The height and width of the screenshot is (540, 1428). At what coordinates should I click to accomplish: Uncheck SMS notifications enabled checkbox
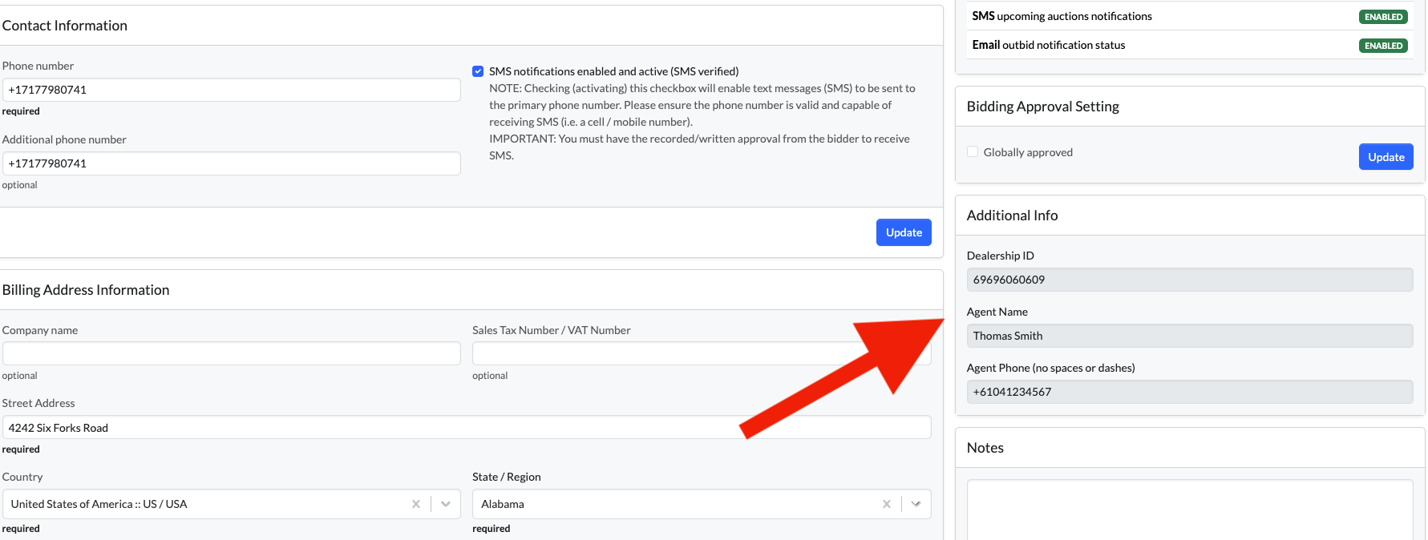[478, 71]
